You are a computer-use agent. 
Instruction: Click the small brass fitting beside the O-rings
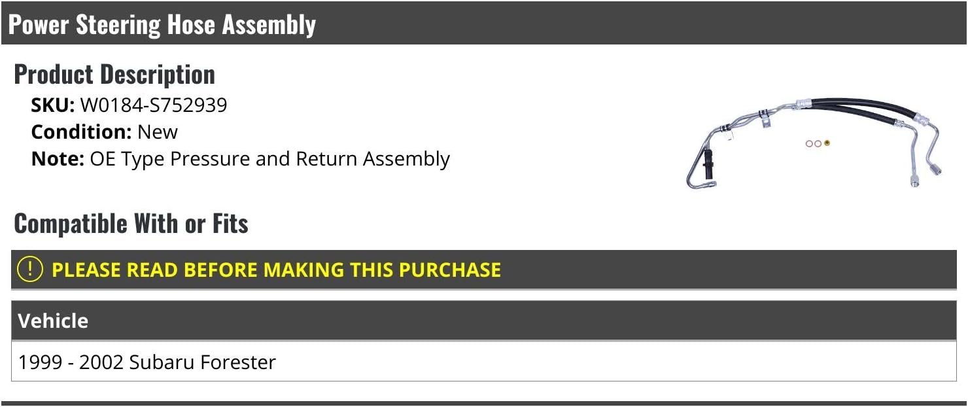click(x=827, y=143)
